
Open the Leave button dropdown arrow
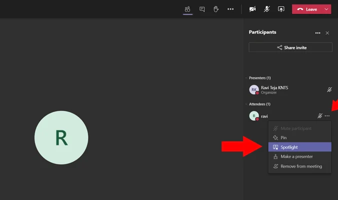pos(326,9)
